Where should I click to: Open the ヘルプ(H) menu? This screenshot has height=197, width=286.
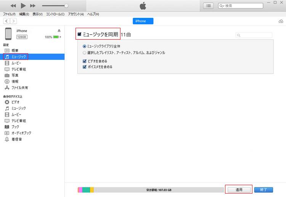pyautogui.click(x=93, y=14)
